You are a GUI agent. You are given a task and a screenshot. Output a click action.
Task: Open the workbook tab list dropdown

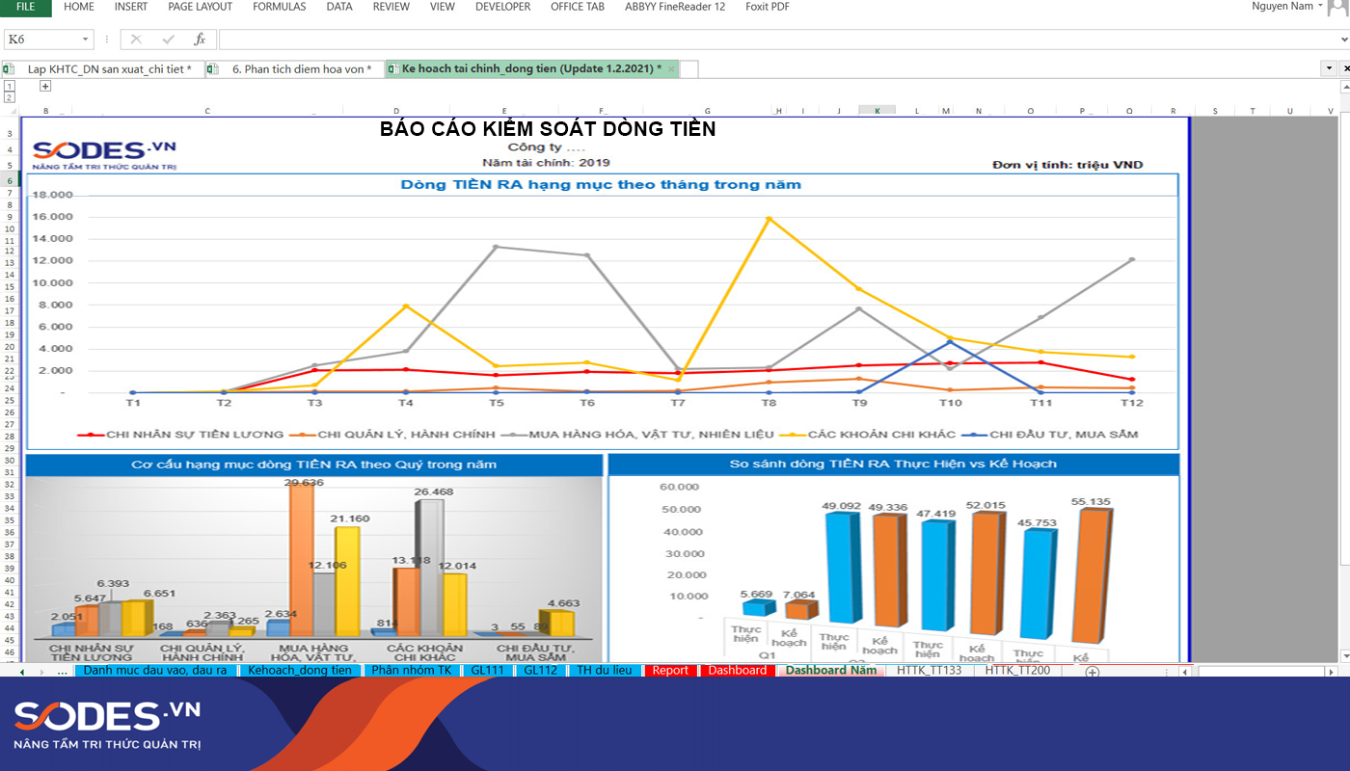point(1328,68)
